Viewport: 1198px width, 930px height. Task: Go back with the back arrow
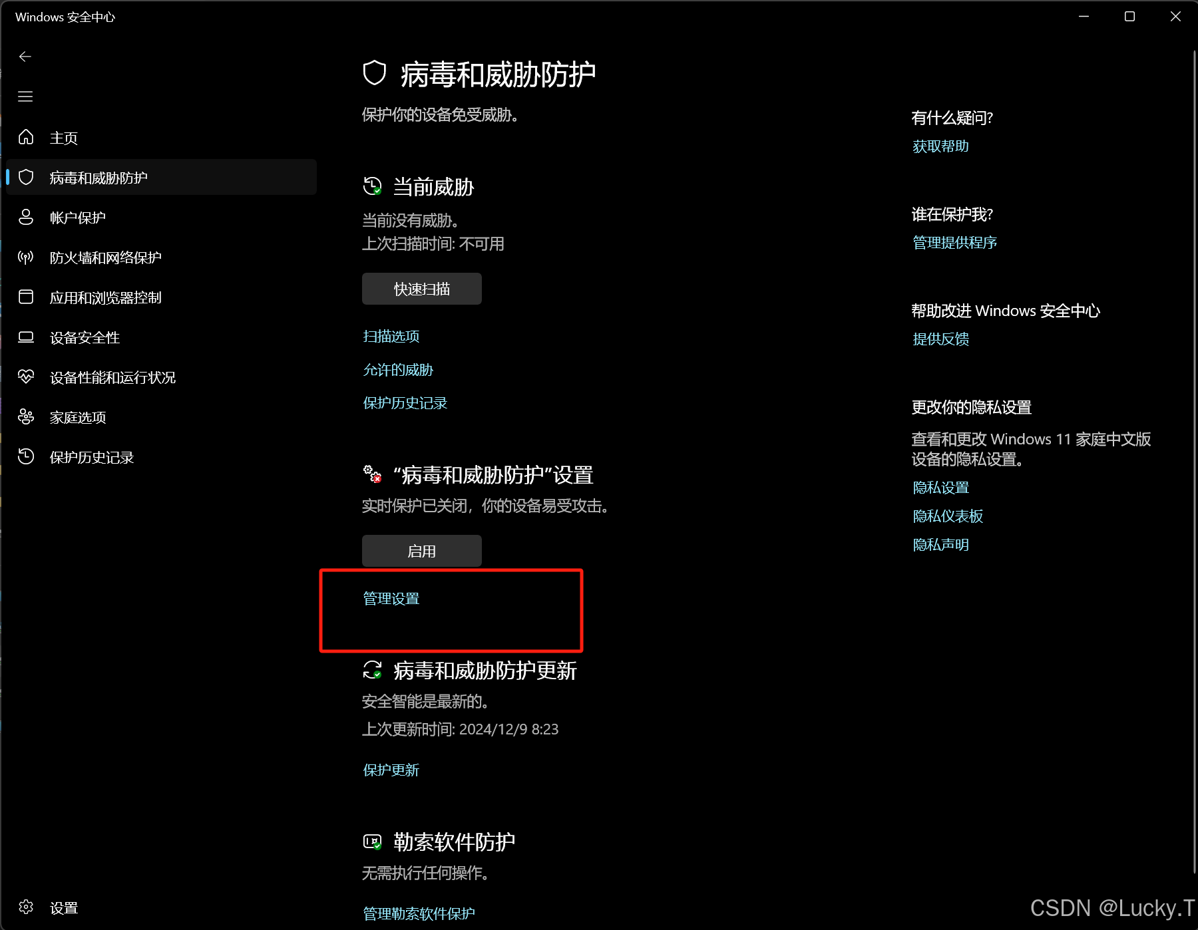click(25, 57)
